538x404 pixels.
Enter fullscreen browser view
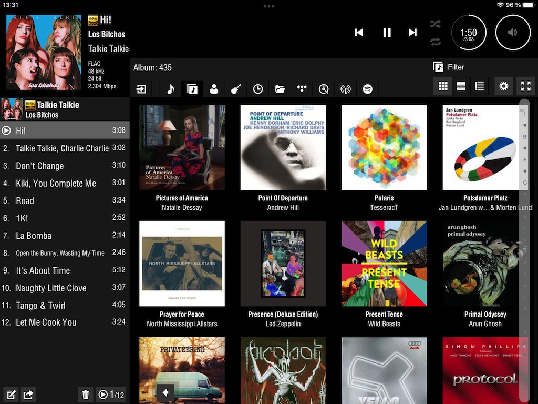point(525,86)
